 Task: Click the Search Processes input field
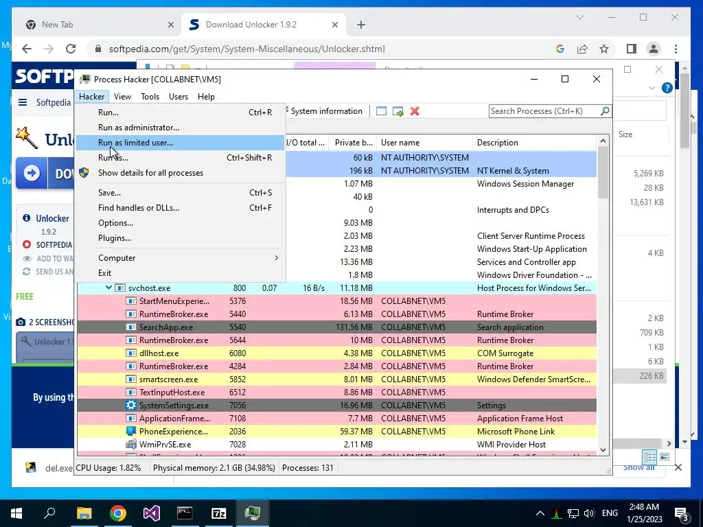click(x=544, y=110)
